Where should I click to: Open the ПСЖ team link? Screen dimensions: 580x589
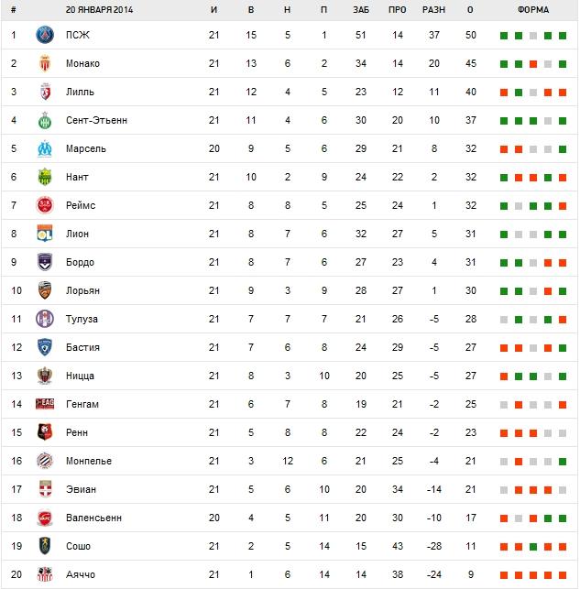(x=78, y=35)
